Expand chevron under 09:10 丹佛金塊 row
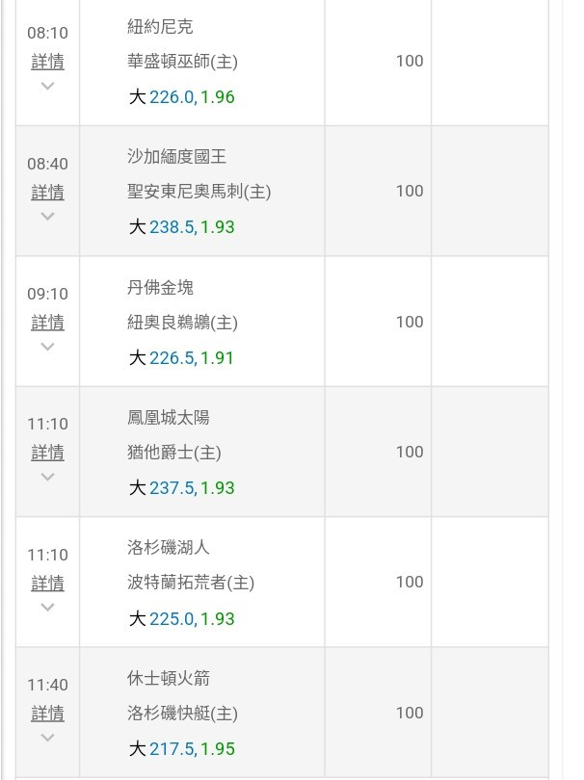 48,347
